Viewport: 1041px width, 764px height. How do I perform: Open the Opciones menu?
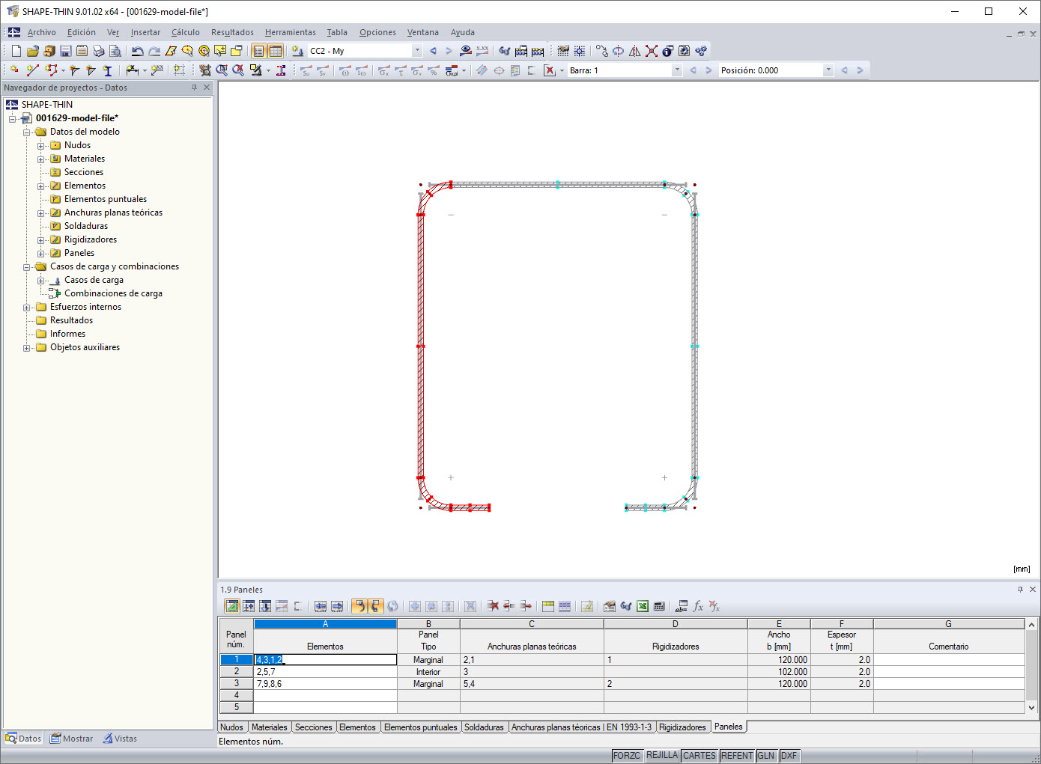click(377, 32)
